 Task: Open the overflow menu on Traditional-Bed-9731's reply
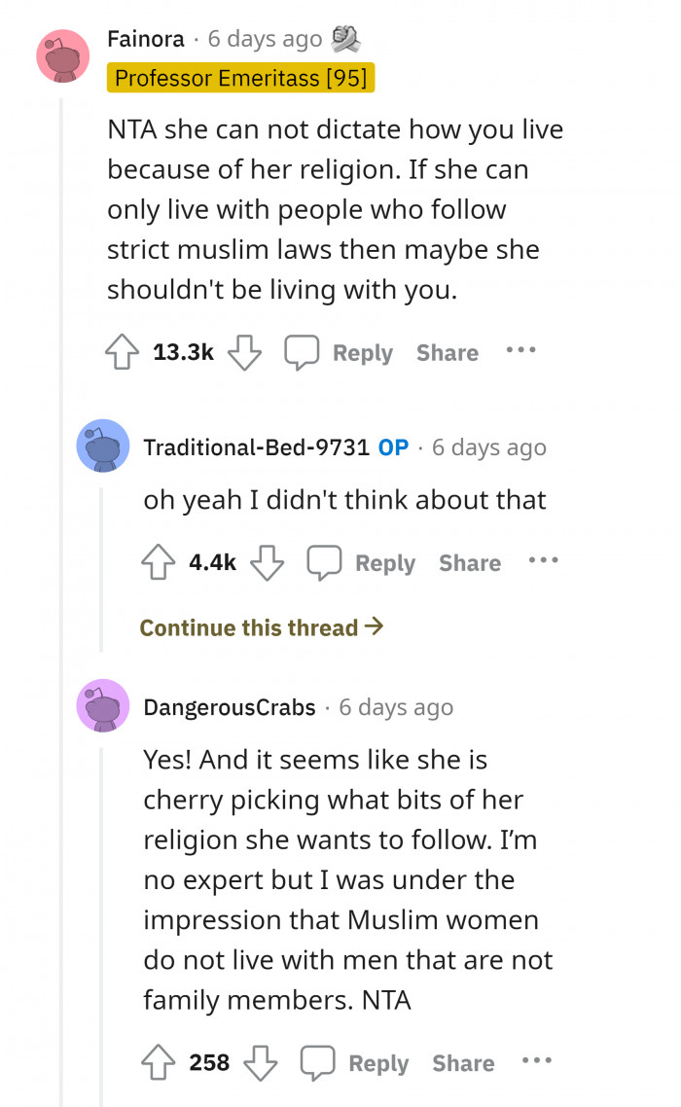(x=543, y=561)
